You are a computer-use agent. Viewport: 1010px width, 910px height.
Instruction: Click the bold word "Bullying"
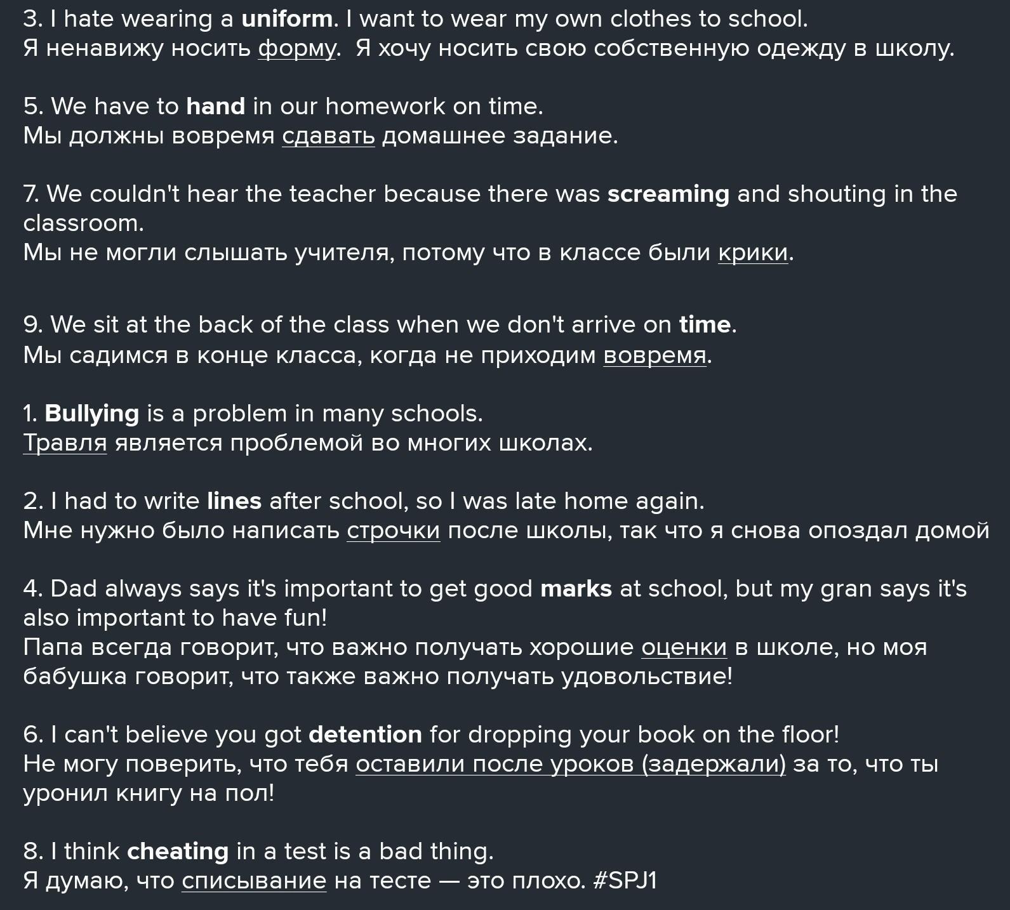pos(92,414)
